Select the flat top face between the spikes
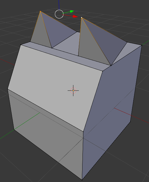The width and height of the screenshot is (149, 182). point(70,45)
